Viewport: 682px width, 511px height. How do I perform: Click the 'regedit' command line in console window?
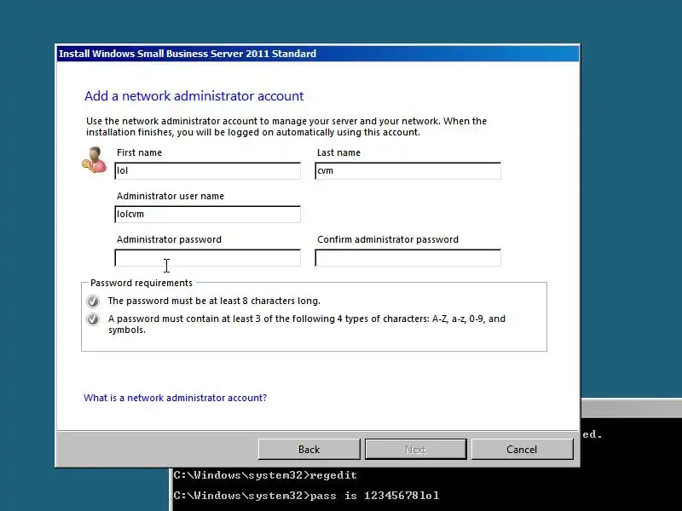265,475
